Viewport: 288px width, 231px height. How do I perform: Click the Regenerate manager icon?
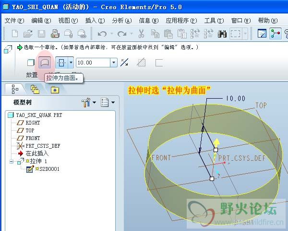click(x=209, y=34)
